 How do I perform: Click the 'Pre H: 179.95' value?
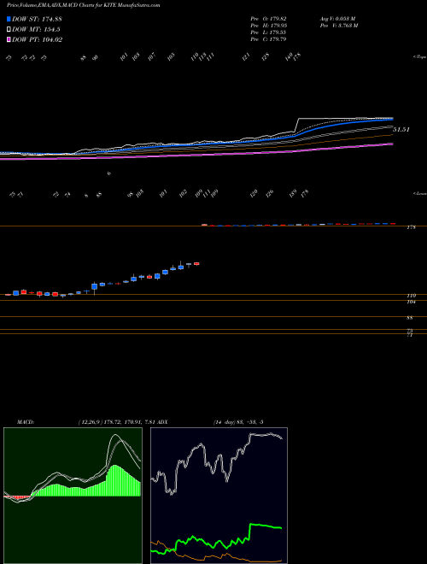click(268, 25)
